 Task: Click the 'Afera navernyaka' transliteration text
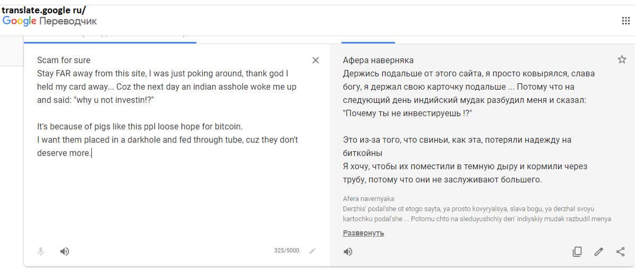[x=368, y=198]
